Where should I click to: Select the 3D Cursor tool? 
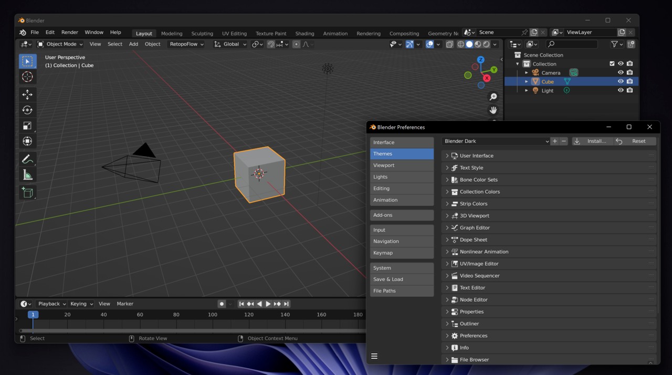27,77
